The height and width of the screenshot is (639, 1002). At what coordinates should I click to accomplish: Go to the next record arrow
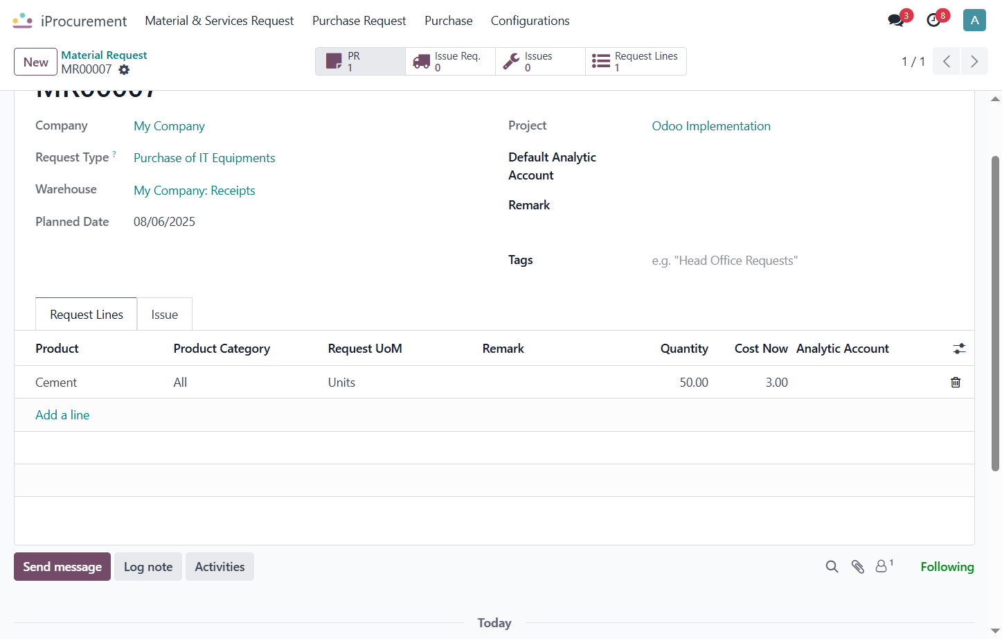pyautogui.click(x=974, y=61)
